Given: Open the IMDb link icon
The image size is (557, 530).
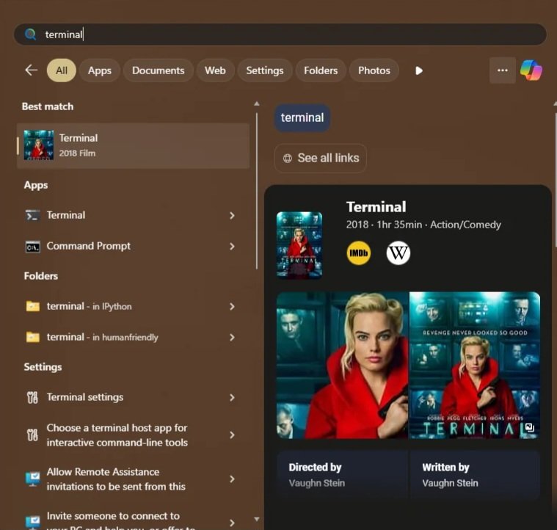Looking at the screenshot, I should tap(359, 253).
